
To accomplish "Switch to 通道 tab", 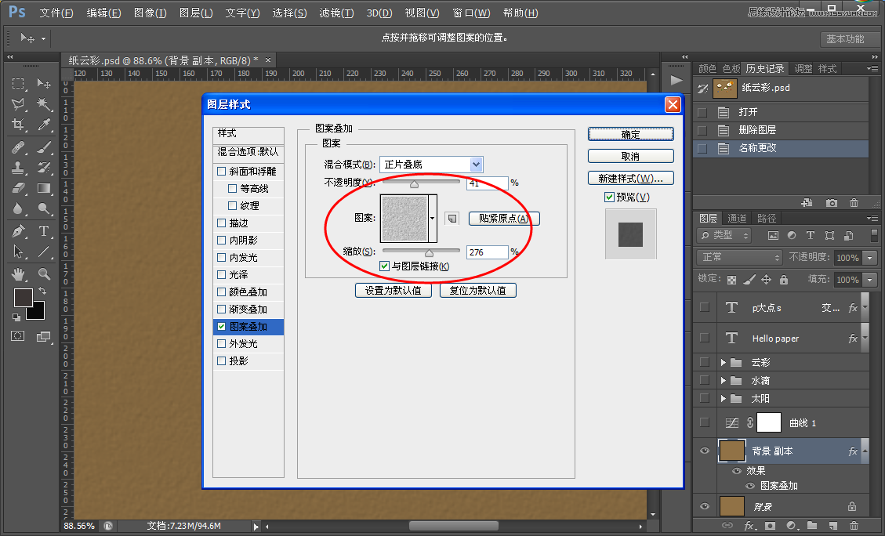I will tap(737, 218).
